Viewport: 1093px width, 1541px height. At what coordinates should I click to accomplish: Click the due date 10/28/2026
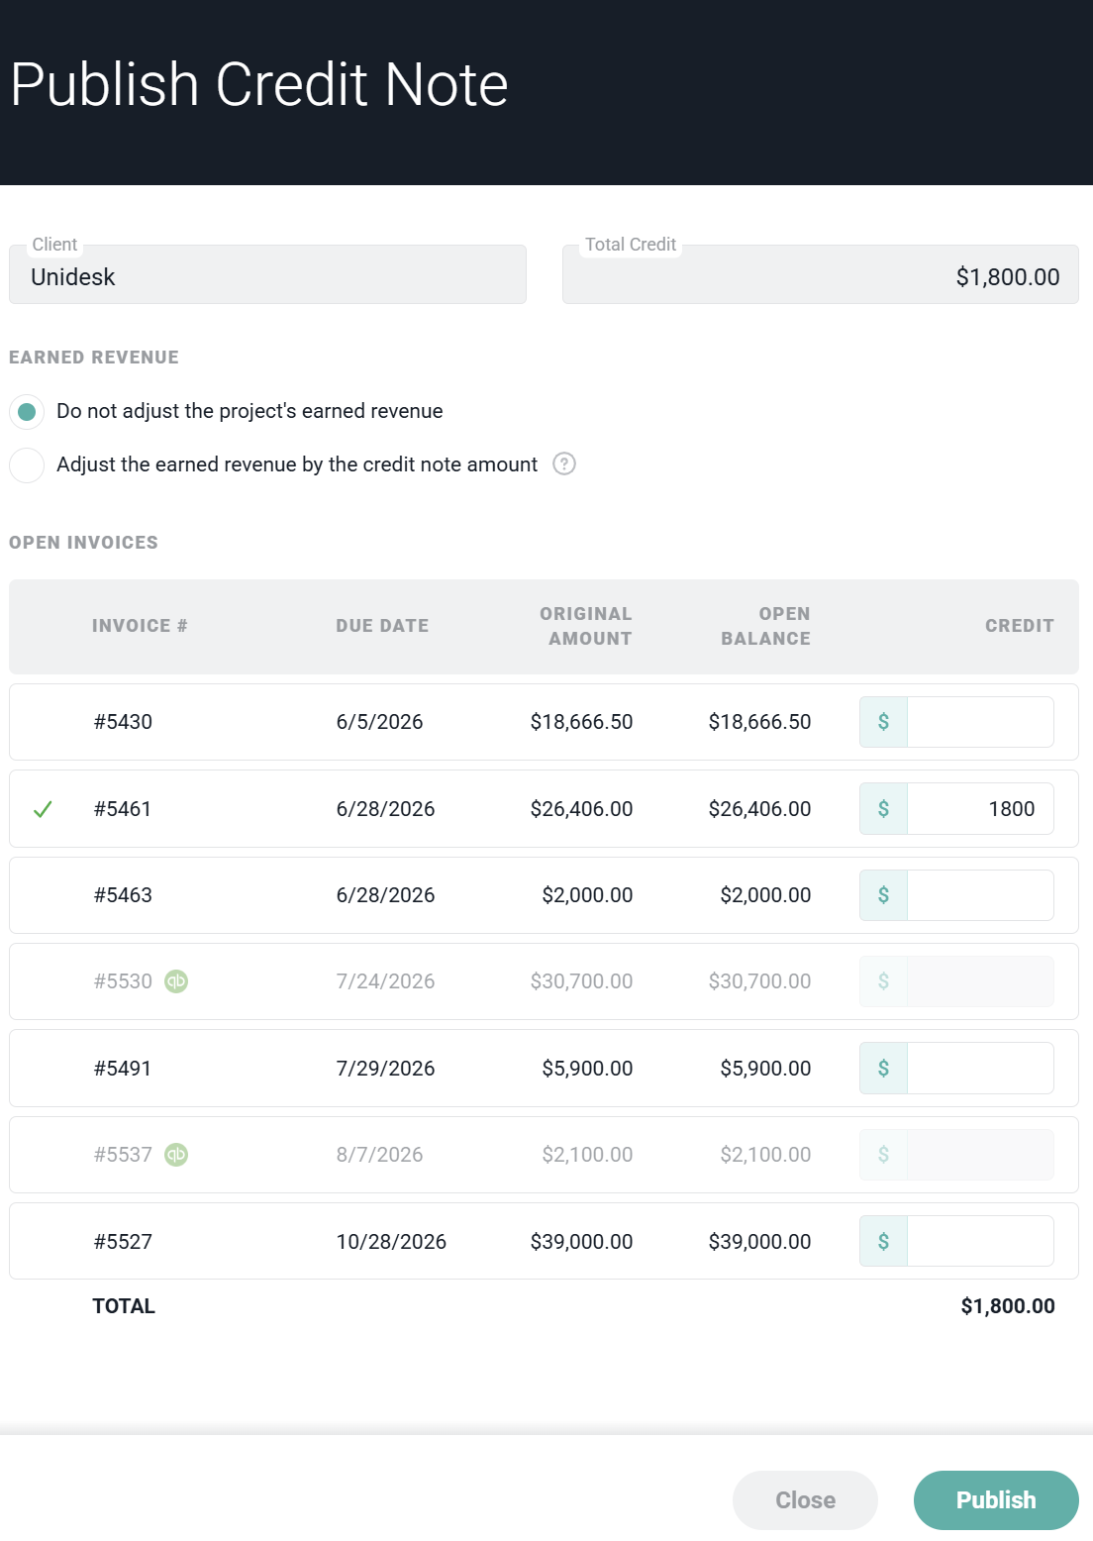pos(391,1242)
